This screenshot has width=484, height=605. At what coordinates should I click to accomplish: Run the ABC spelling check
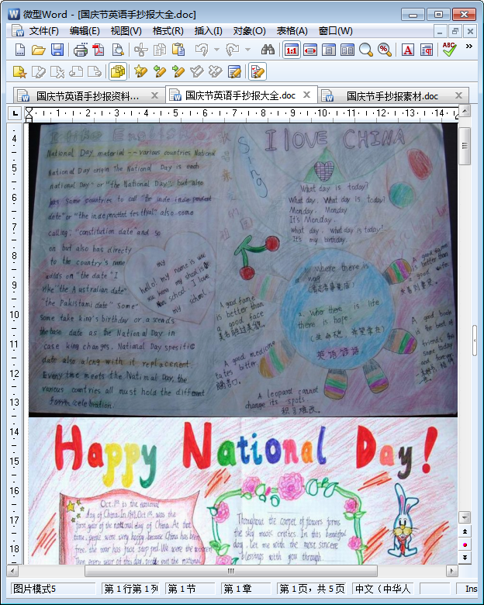pos(450,50)
